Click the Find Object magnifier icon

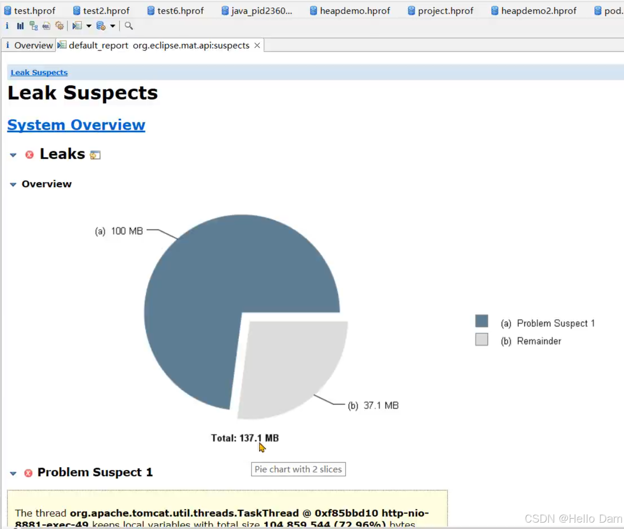[129, 26]
